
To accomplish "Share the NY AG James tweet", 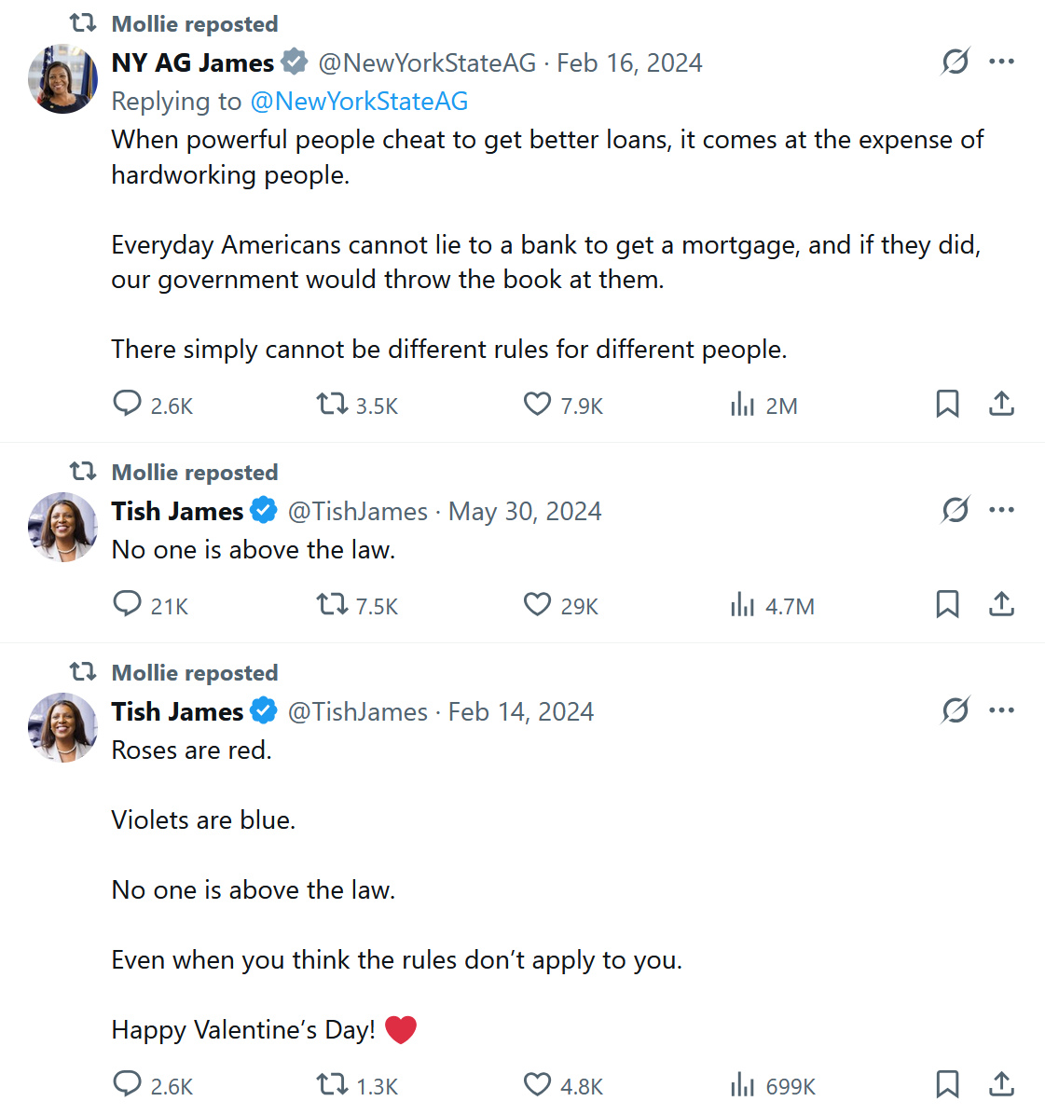I will pyautogui.click(x=1001, y=404).
